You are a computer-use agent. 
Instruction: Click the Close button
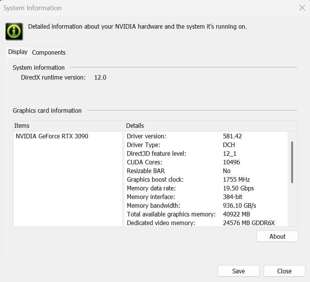click(284, 271)
